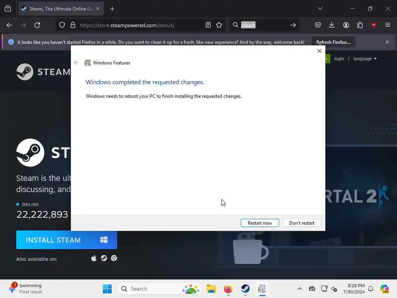Click Restart now in Windows Features
The height and width of the screenshot is (298, 397).
259,223
